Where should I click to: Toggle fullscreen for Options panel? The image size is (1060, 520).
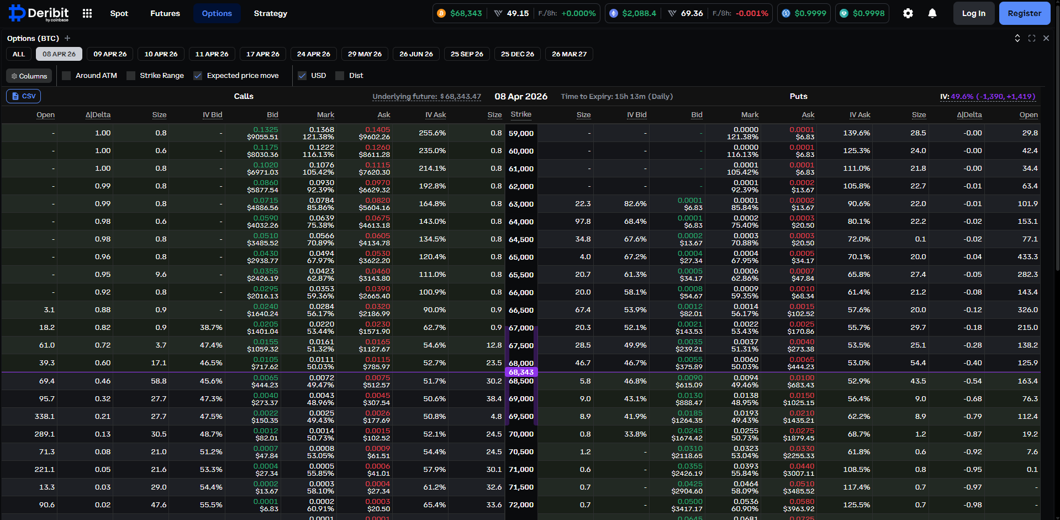(1032, 38)
